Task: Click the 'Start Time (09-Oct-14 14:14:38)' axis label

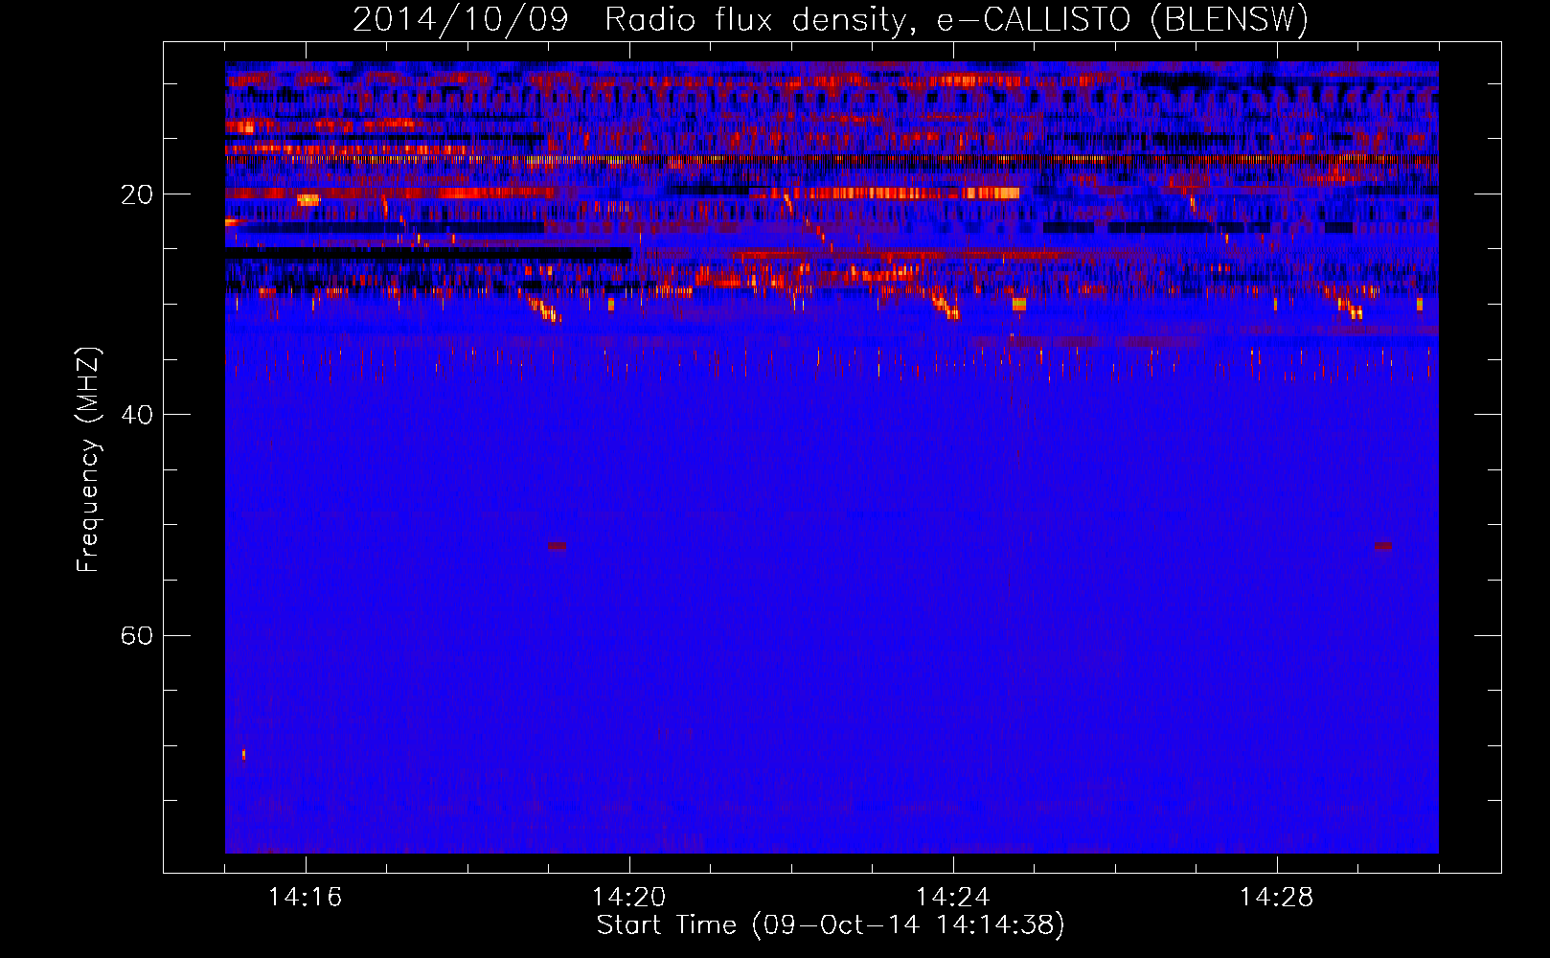Action: [831, 925]
